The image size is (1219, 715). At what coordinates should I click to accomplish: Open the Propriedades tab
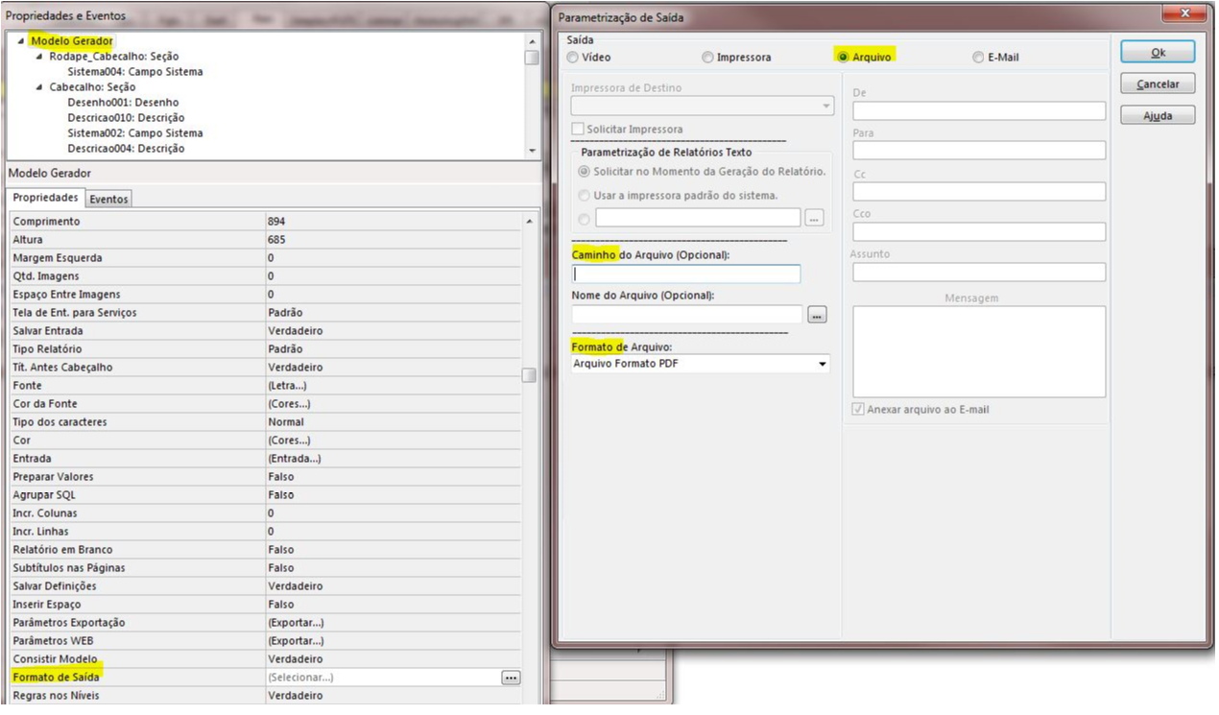[45, 198]
